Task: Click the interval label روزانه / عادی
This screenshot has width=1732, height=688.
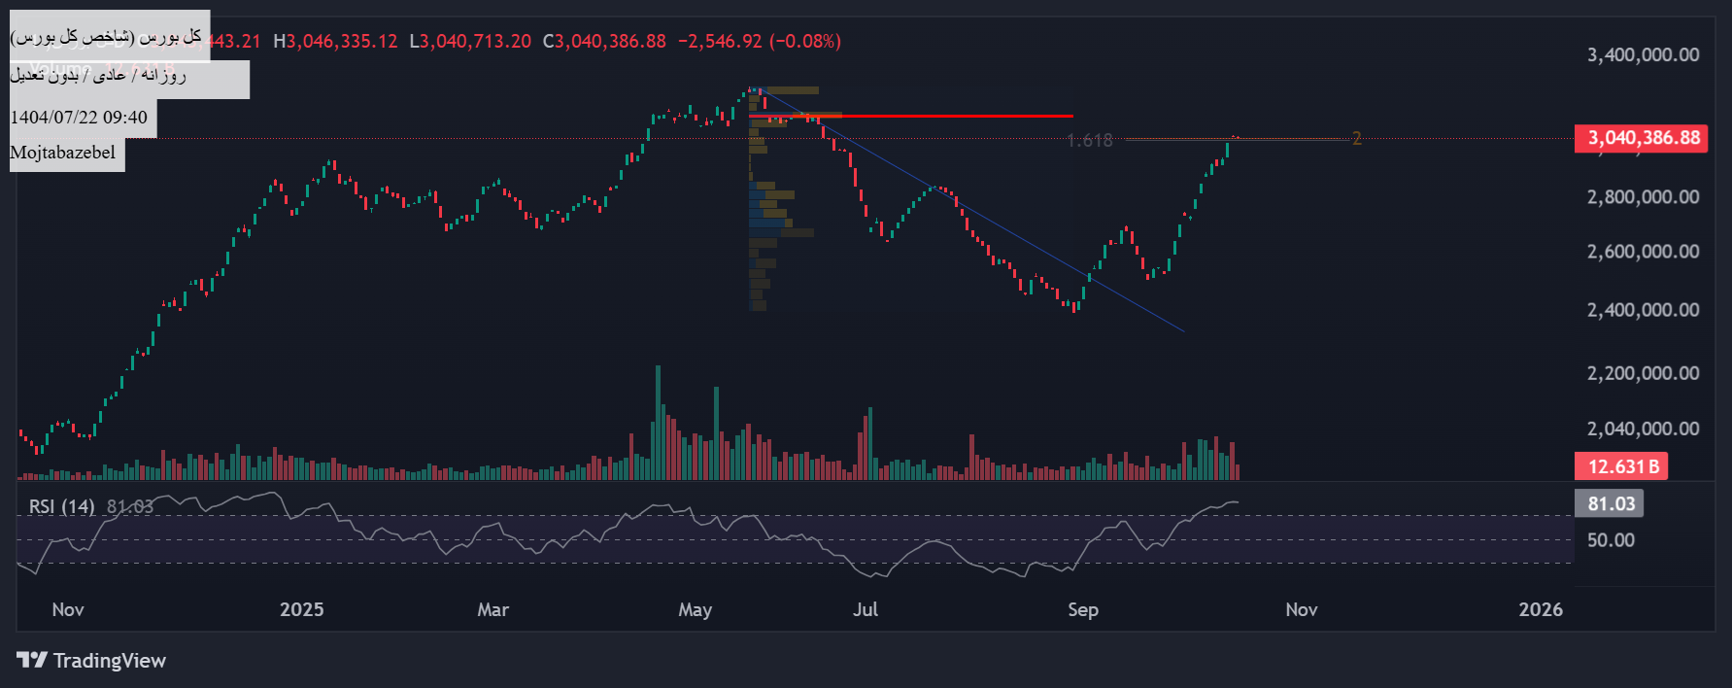Action: click(x=97, y=76)
